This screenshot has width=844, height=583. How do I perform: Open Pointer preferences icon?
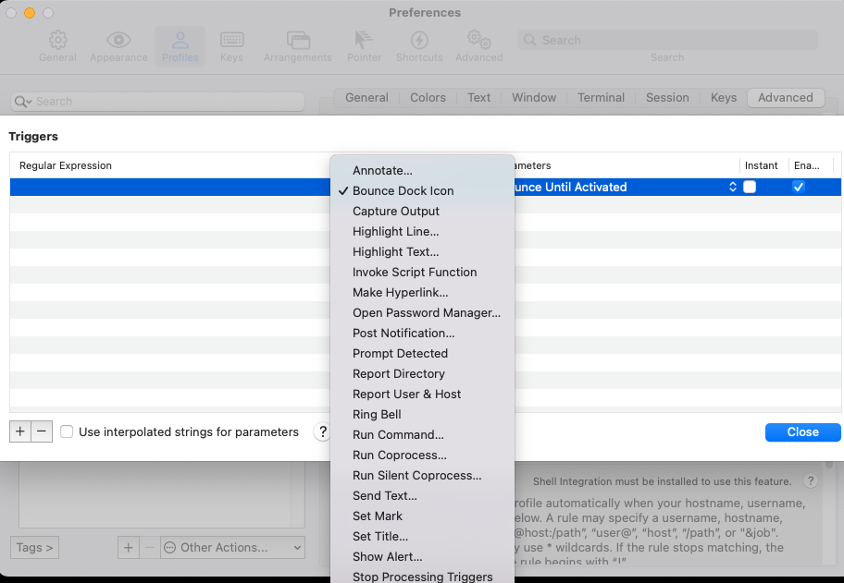click(364, 40)
